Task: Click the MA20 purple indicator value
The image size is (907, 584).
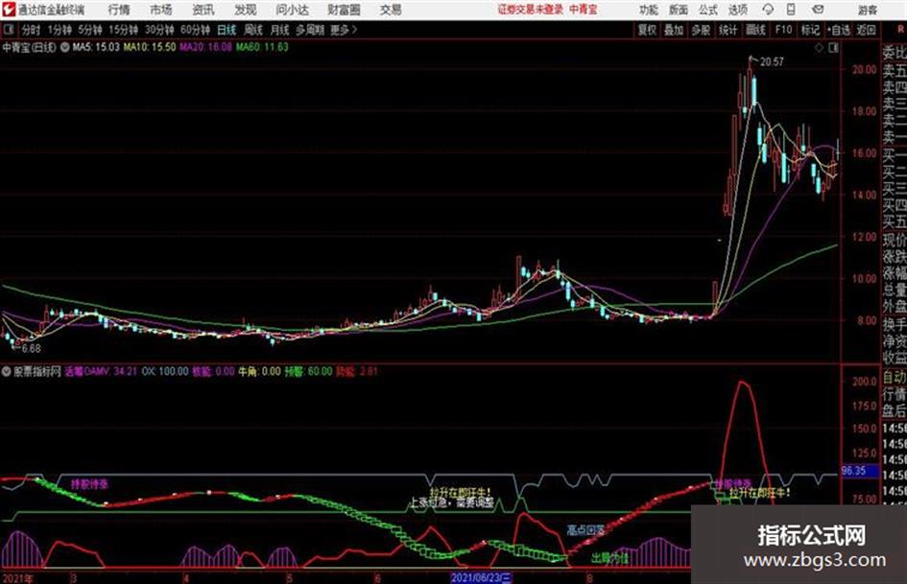Action: pyautogui.click(x=206, y=47)
